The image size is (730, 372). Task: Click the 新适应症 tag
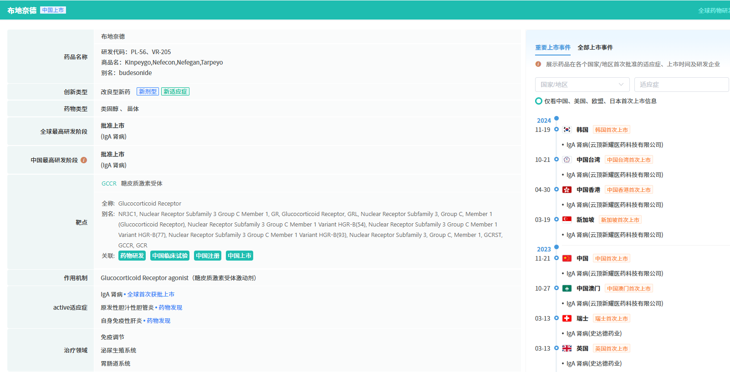pos(175,91)
